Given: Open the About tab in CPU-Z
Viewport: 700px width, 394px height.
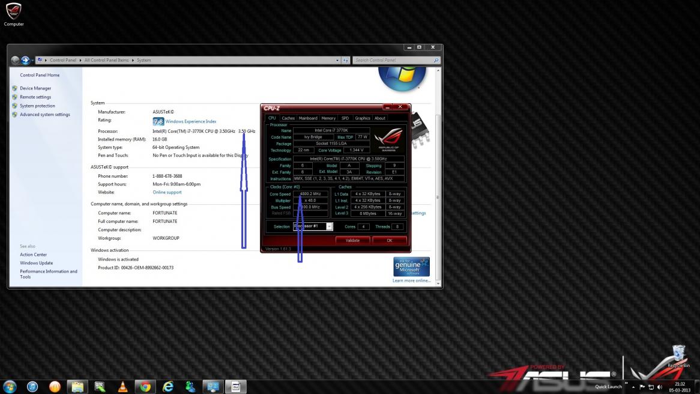Looking at the screenshot, I should click(380, 118).
